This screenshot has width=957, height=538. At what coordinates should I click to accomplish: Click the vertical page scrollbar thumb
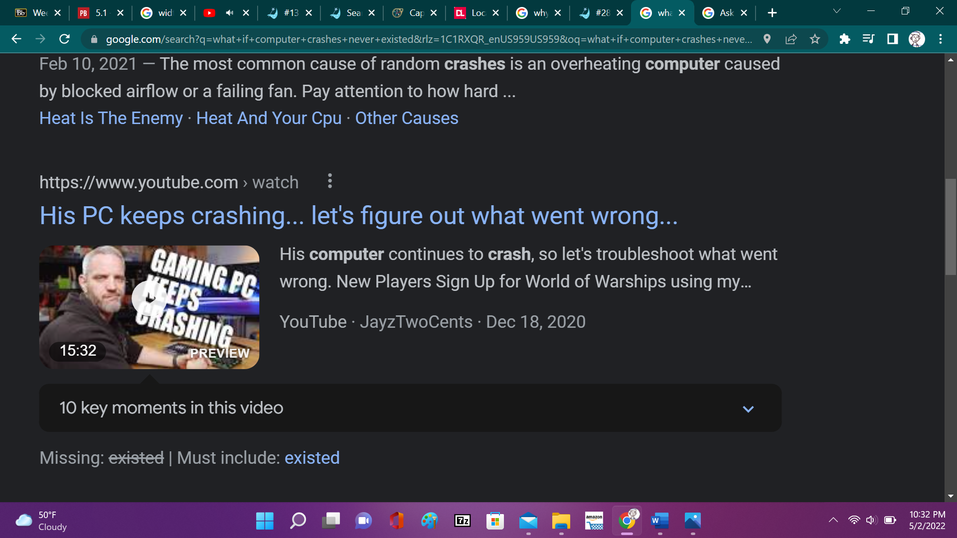point(951,227)
